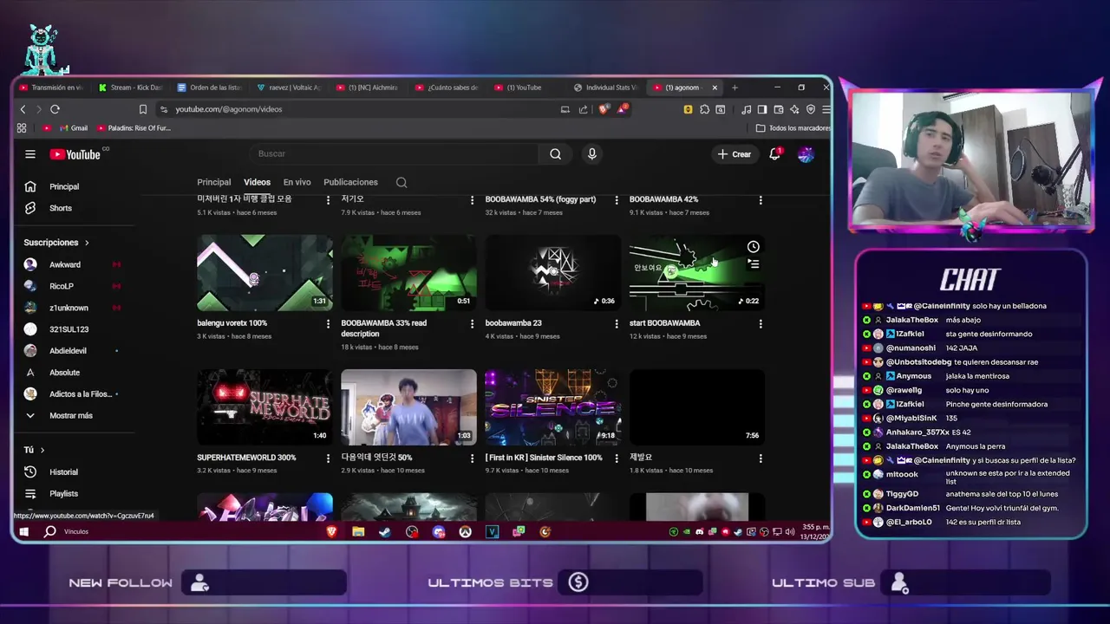Bookmark this page in the address bar
The image size is (1110, 624).
(x=143, y=109)
